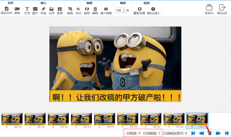231x137 pixels.
Task: Click the 已选帧数: 1 status text
Action: click(x=152, y=133)
